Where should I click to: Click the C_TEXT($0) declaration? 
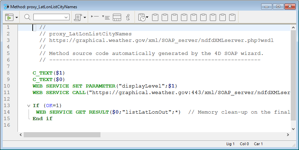49,80
